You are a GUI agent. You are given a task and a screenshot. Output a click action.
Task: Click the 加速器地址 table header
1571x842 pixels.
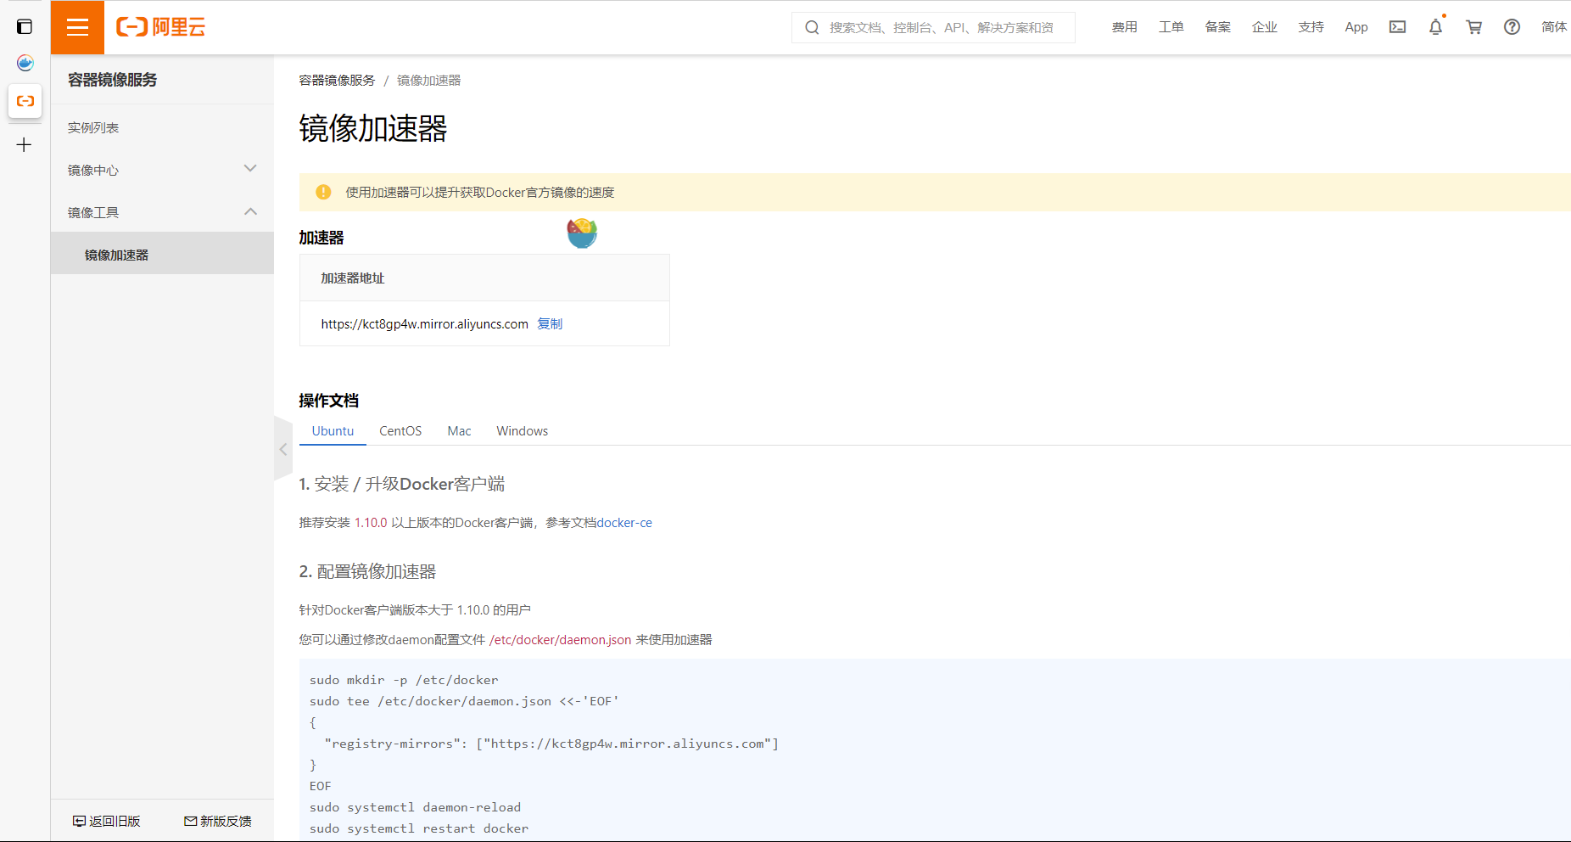(x=353, y=278)
